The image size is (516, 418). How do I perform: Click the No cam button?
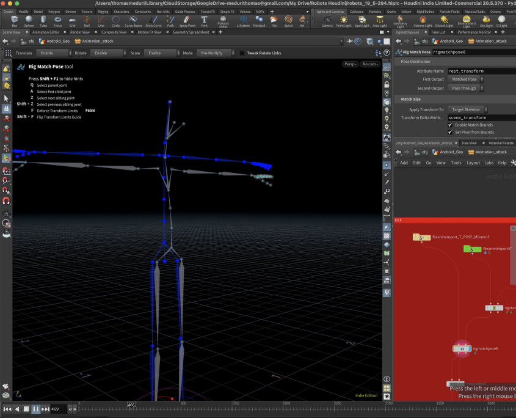coord(370,64)
